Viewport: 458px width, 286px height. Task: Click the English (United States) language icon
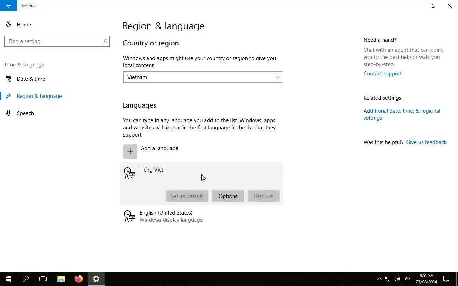129,216
